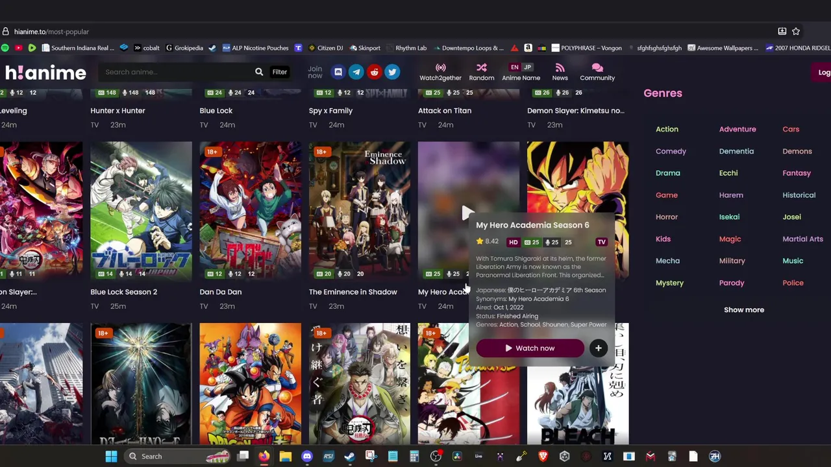Open Watch2gether from the header
The height and width of the screenshot is (467, 831).
pos(440,72)
